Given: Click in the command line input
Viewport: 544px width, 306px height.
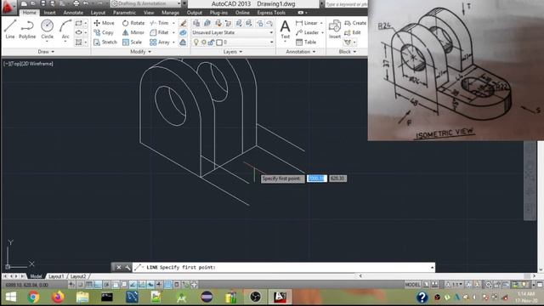Looking at the screenshot, I should (x=283, y=267).
